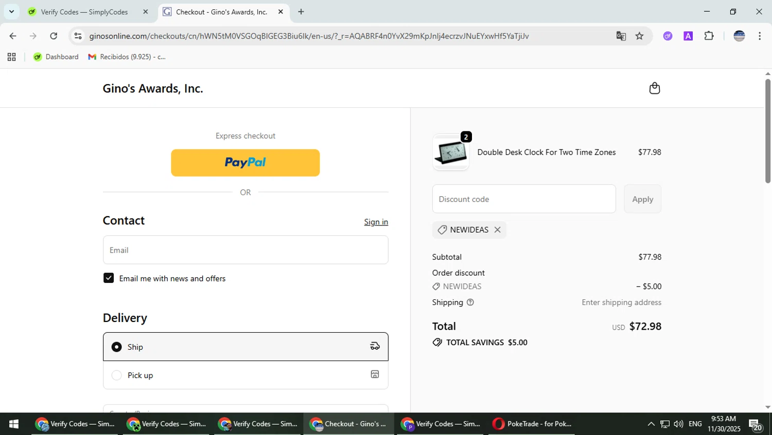Switch to the Verify Codes — SimplyCodes tab

(84, 12)
